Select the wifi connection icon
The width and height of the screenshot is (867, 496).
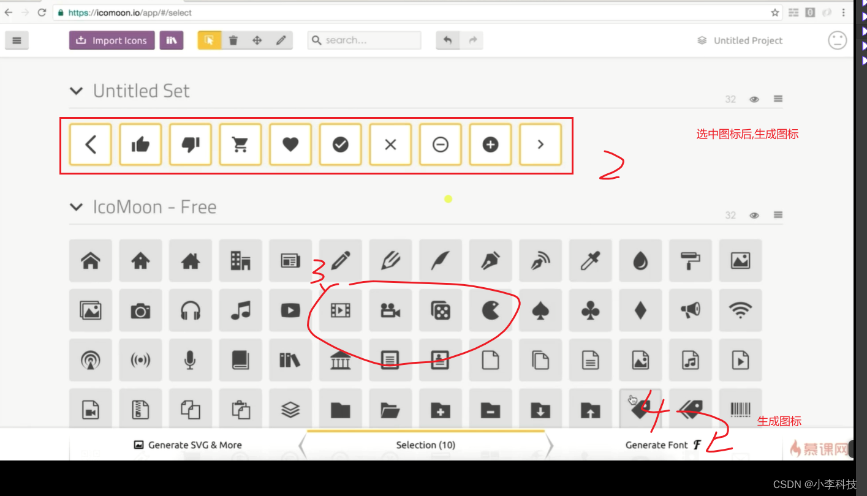[x=740, y=310]
